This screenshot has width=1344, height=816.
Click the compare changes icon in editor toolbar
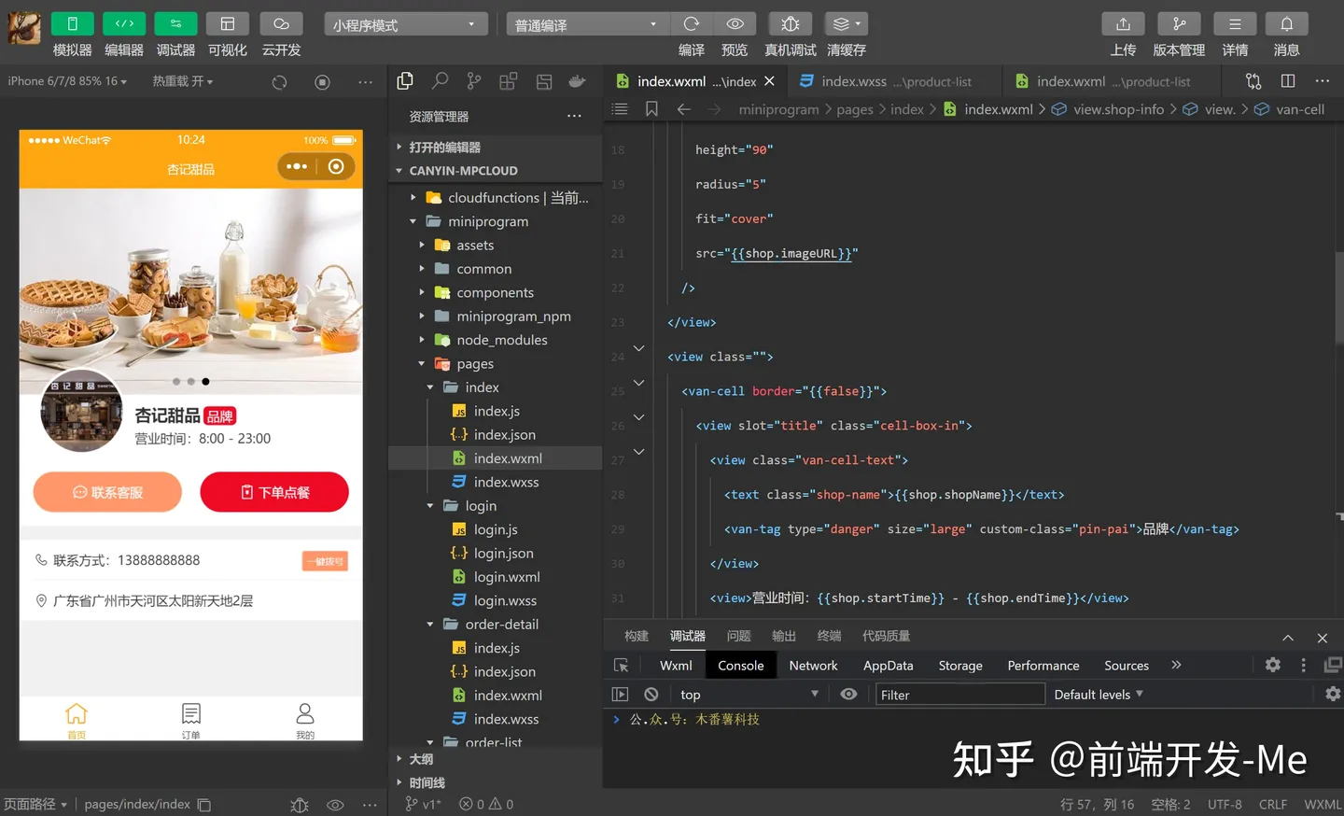(x=1253, y=81)
